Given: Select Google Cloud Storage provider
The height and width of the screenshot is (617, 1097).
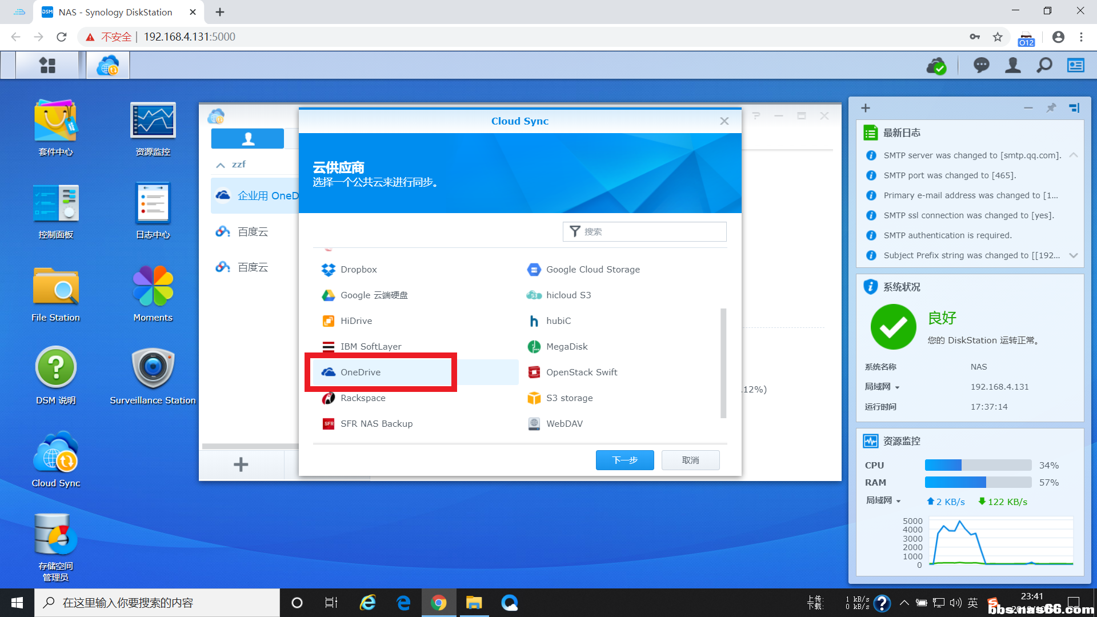Looking at the screenshot, I should [x=592, y=270].
